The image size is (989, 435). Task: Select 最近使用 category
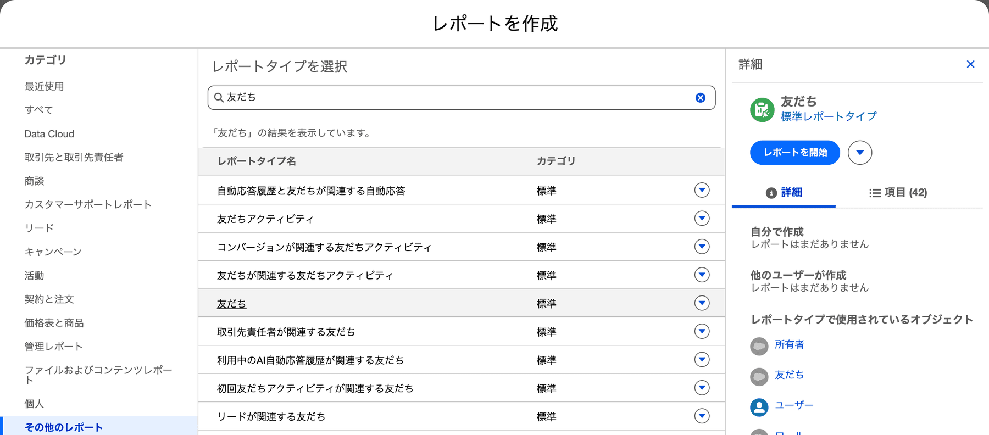point(44,86)
